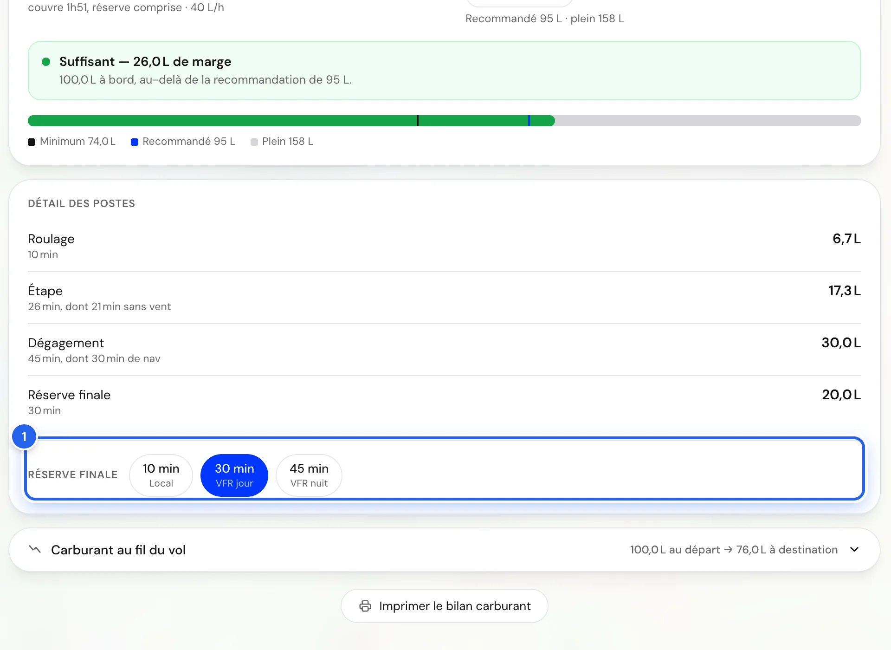Click the heading 'Suffisant — 26,0 L de marge'
This screenshot has width=891, height=650.
click(145, 62)
